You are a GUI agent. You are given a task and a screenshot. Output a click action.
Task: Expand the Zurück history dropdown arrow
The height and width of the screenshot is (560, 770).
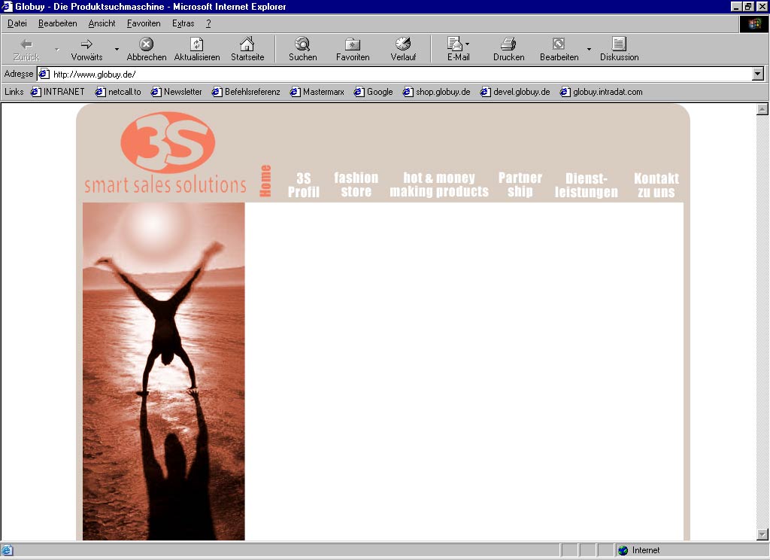pyautogui.click(x=57, y=49)
